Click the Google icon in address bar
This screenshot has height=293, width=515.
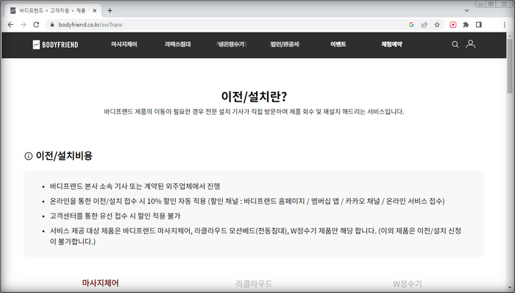click(411, 24)
